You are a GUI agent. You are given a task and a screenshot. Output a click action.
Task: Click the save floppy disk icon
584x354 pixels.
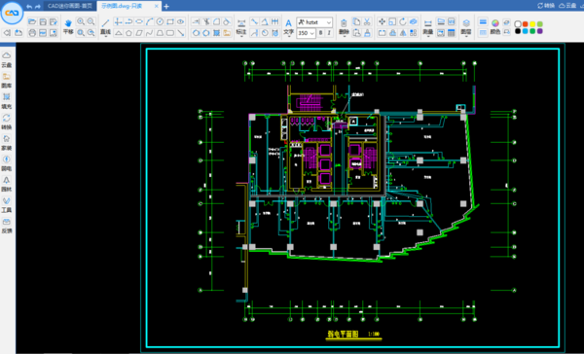[x=43, y=21]
